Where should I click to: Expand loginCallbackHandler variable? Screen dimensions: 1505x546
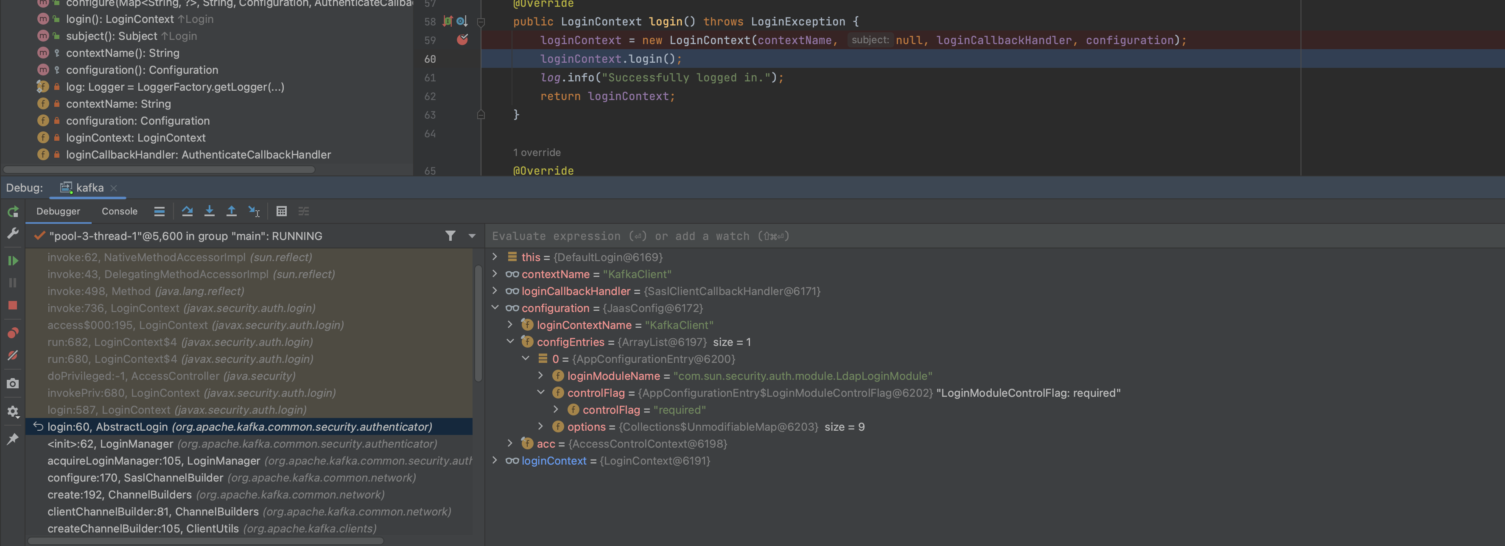pos(495,290)
